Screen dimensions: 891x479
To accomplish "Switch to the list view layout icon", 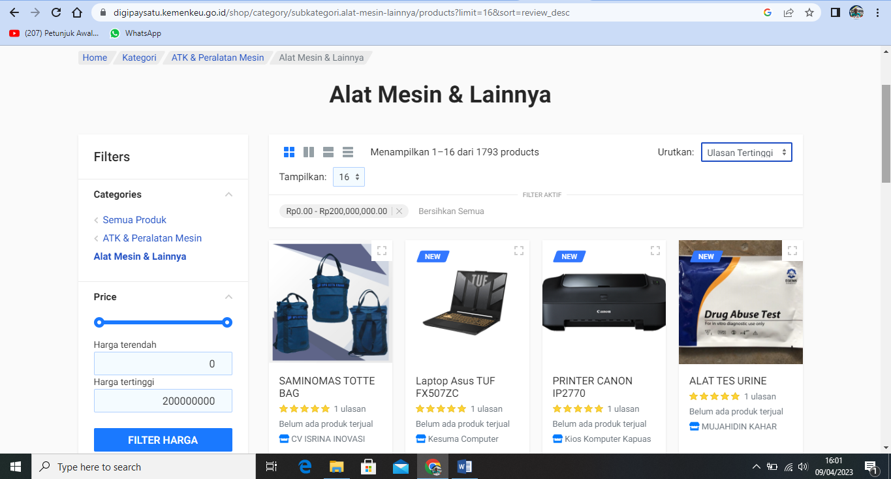I will coord(328,152).
